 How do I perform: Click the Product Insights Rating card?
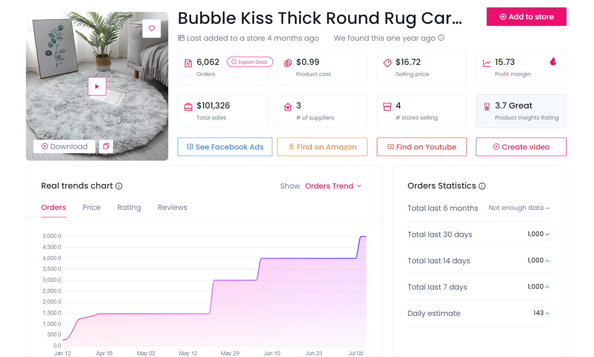tap(521, 111)
